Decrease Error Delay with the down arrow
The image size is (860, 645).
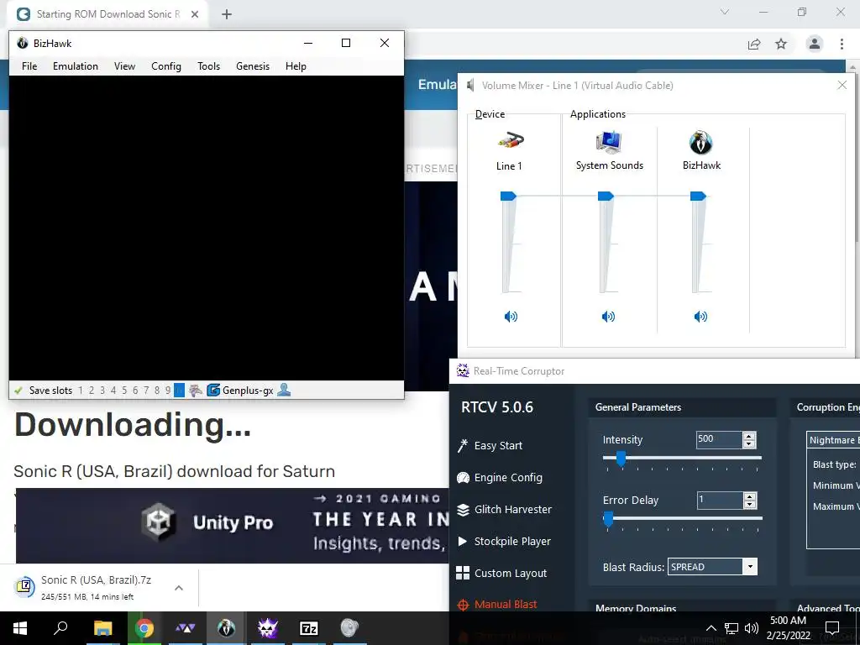749,504
